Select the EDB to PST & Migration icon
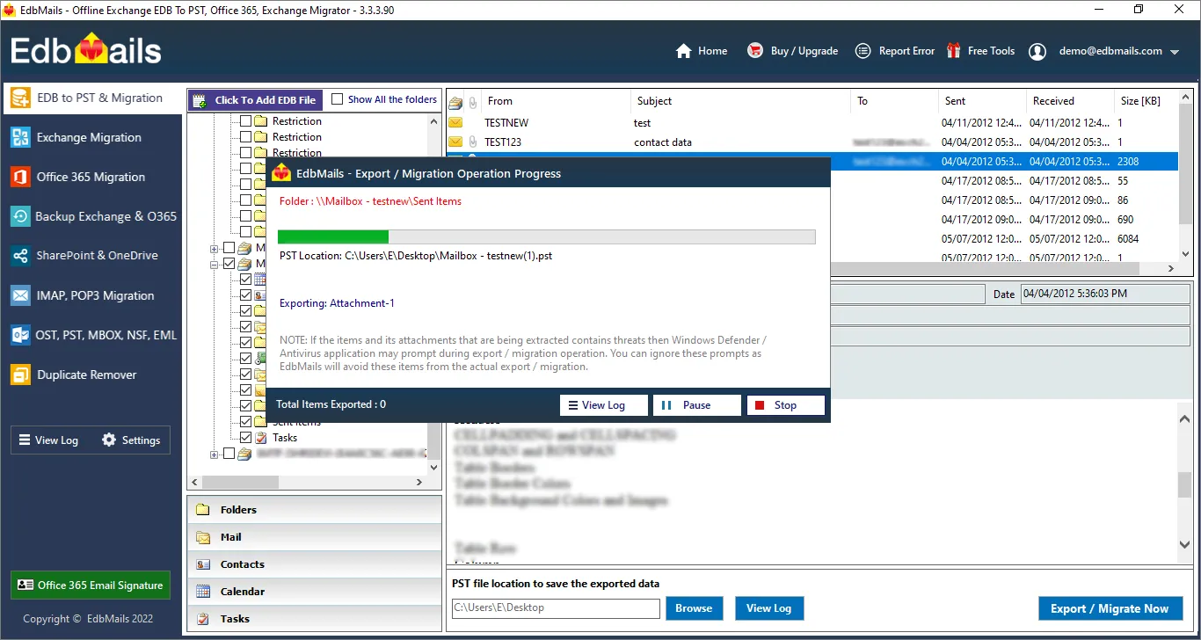The height and width of the screenshot is (640, 1201). 20,98
